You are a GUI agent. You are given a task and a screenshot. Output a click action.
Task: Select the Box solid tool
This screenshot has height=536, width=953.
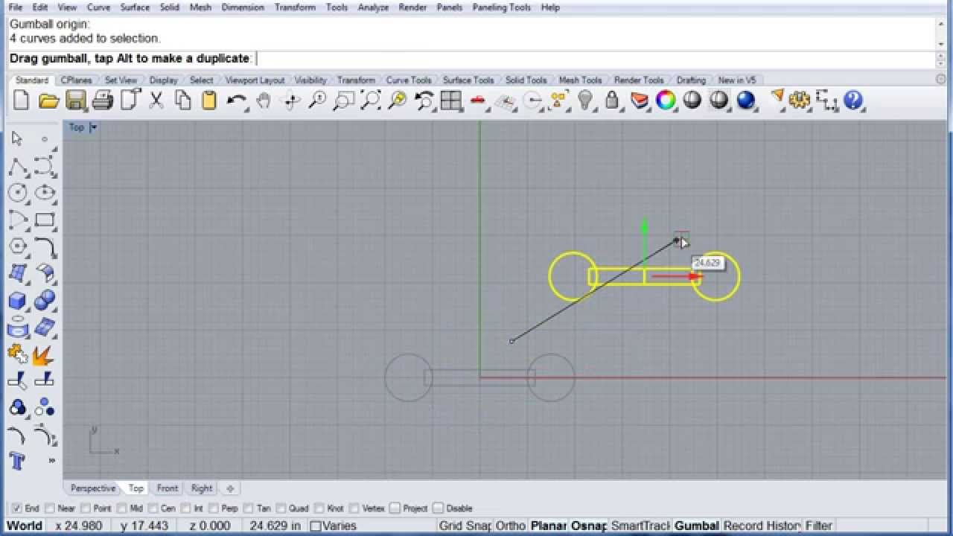pos(17,300)
